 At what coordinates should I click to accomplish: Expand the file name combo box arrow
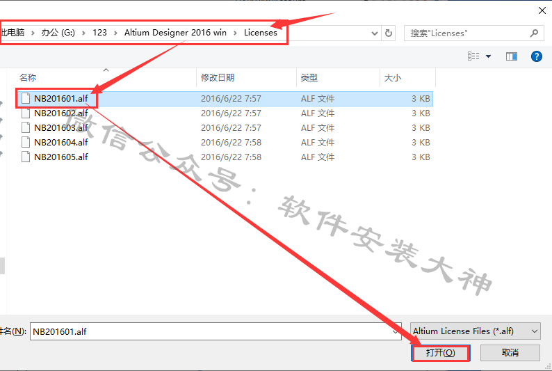[396, 331]
